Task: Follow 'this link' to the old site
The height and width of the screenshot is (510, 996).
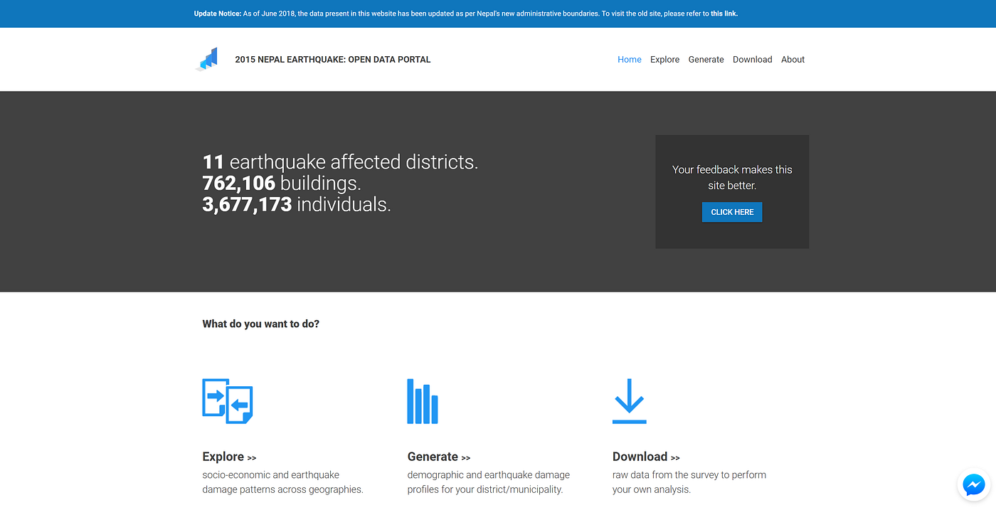Action: point(724,14)
